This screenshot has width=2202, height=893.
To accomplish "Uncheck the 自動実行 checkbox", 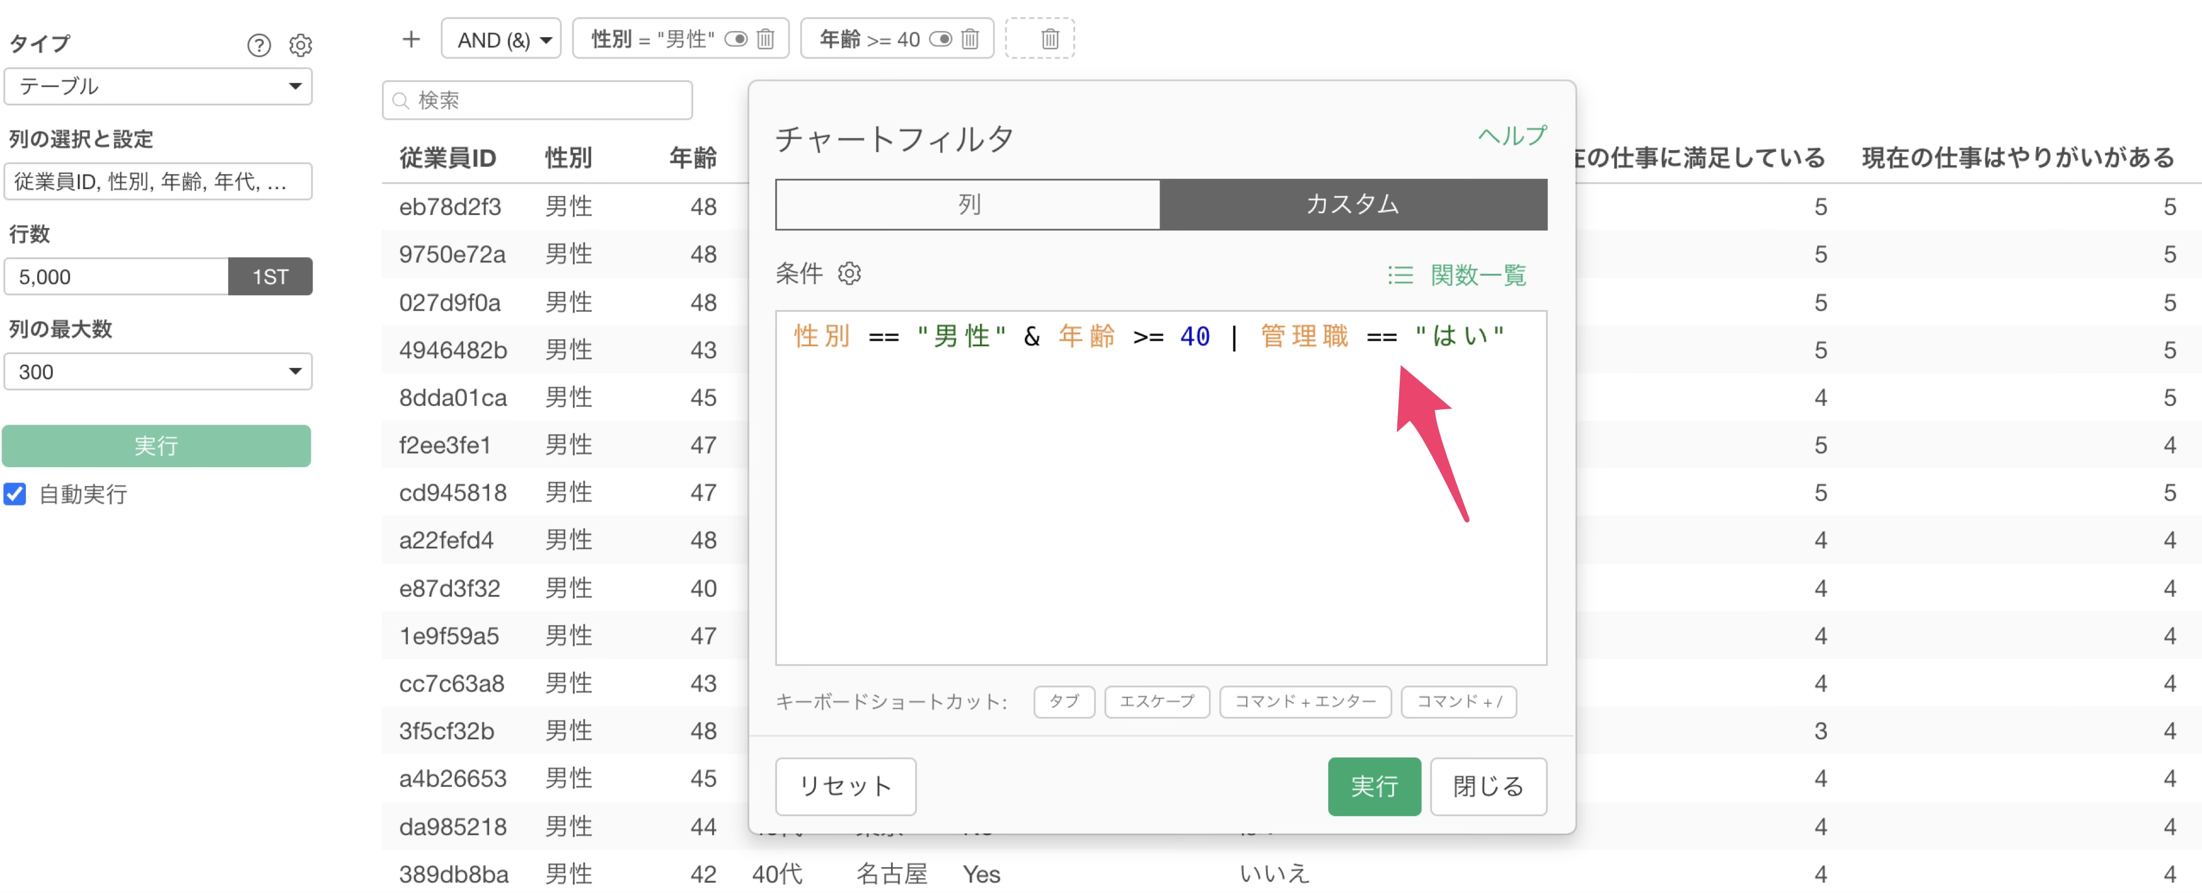I will pyautogui.click(x=15, y=494).
